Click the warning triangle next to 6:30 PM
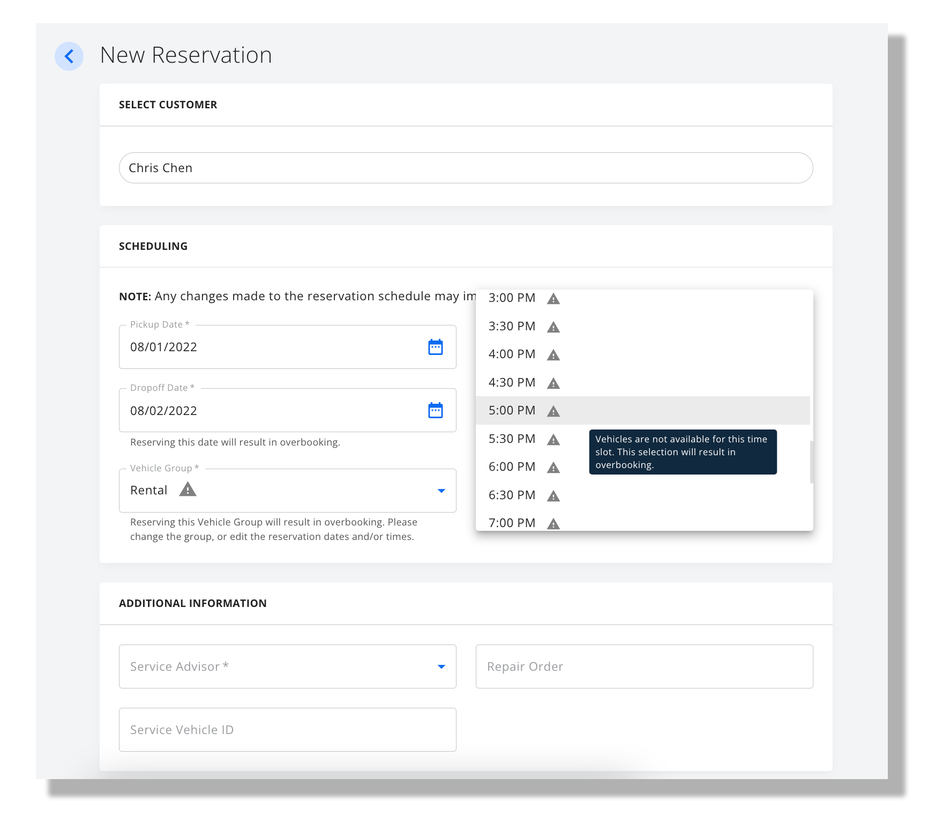This screenshot has width=943, height=837. tap(553, 496)
